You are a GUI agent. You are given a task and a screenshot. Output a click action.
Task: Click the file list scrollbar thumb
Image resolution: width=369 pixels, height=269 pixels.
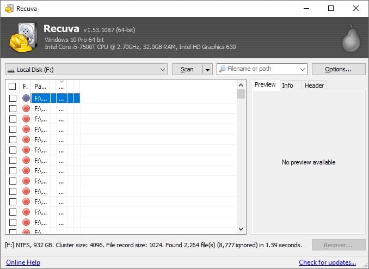coord(241,94)
